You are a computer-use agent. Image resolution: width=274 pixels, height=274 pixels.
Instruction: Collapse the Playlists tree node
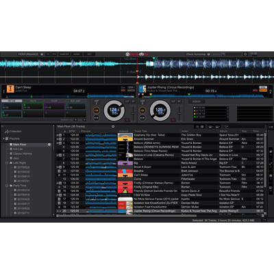(x=3, y=138)
